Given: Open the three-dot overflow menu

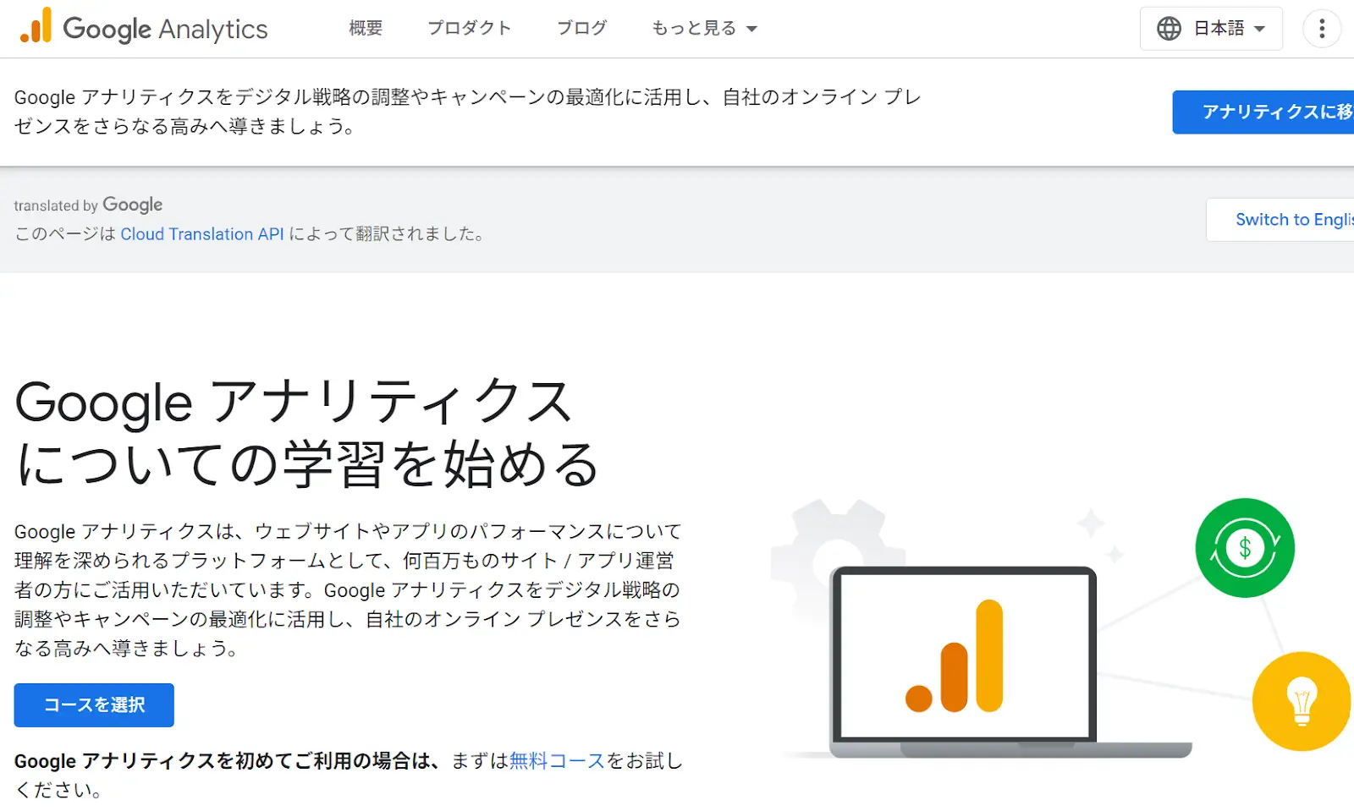Looking at the screenshot, I should click(x=1322, y=29).
